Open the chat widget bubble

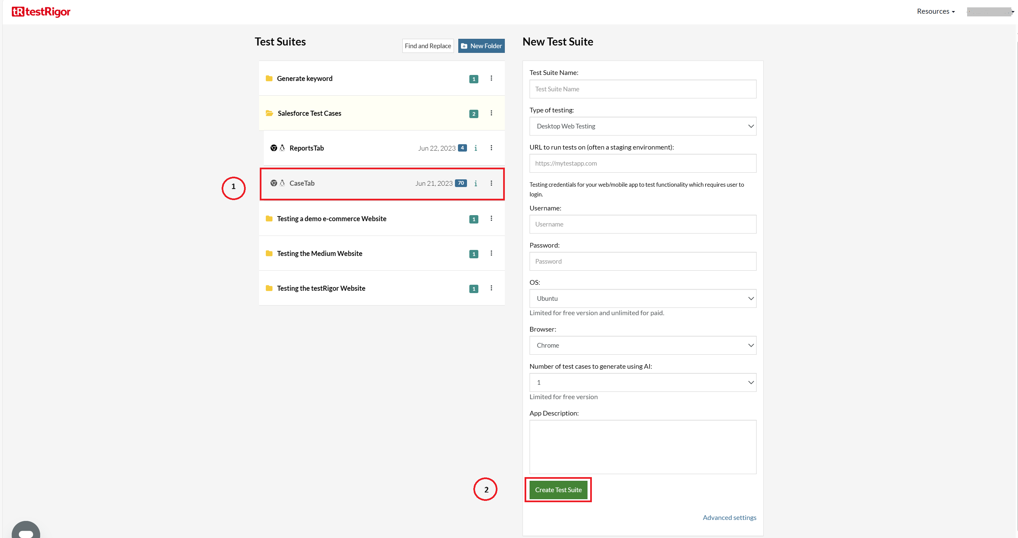pyautogui.click(x=26, y=531)
